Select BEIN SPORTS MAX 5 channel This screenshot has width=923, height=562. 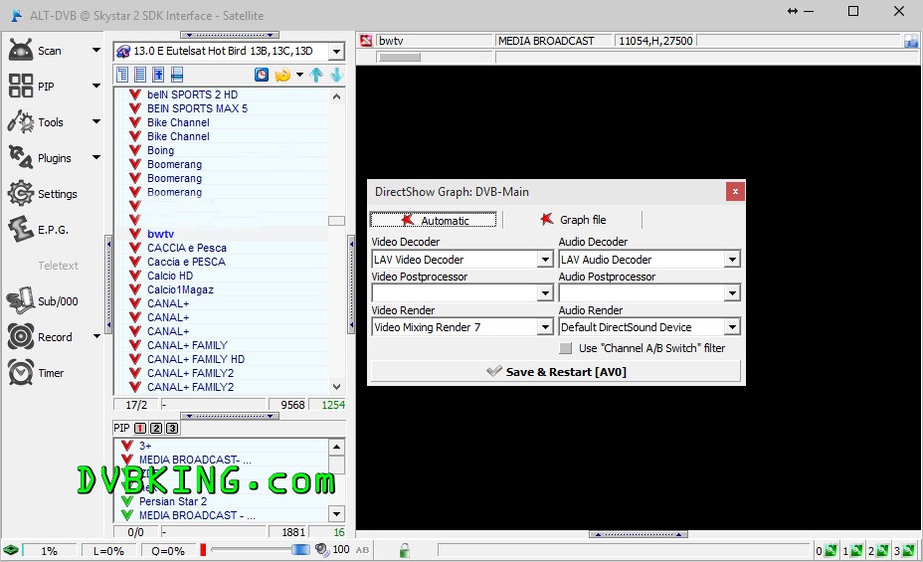coord(197,108)
